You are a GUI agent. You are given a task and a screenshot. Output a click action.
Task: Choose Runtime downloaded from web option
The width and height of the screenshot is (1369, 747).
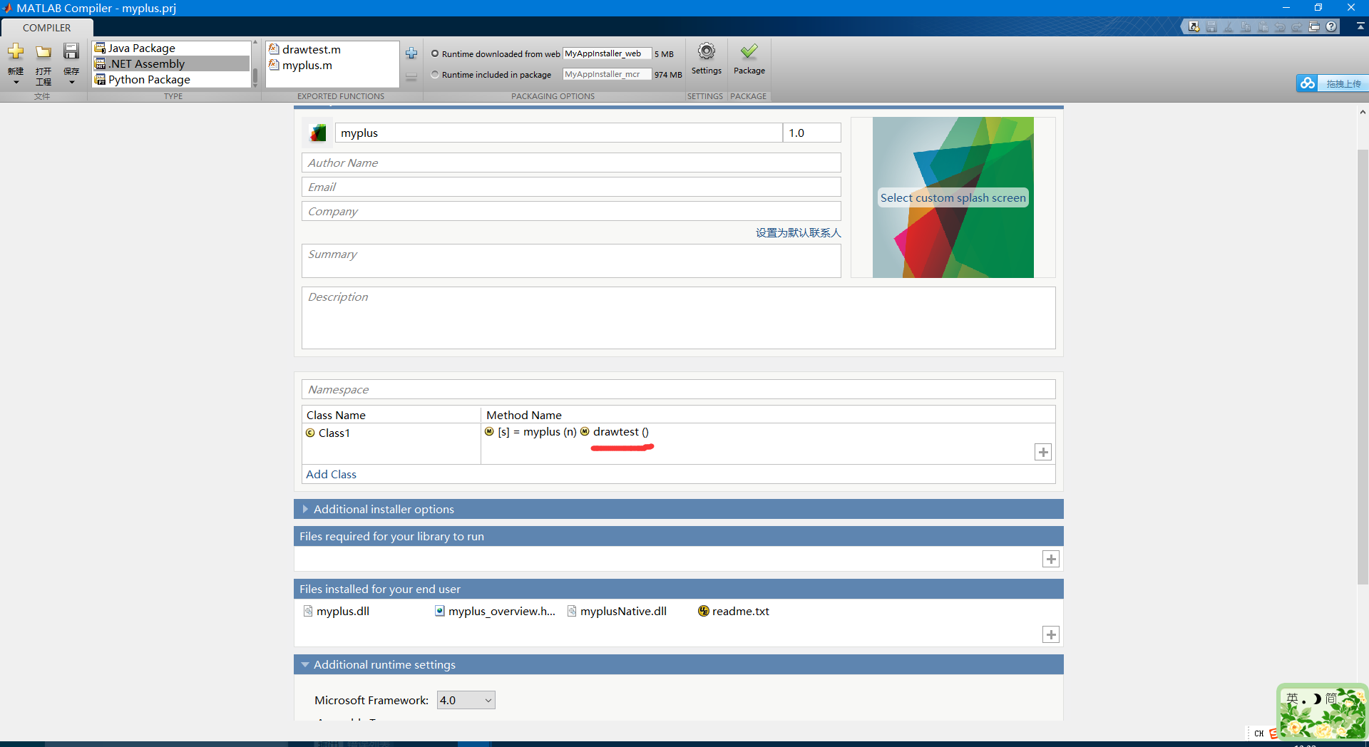coord(435,53)
